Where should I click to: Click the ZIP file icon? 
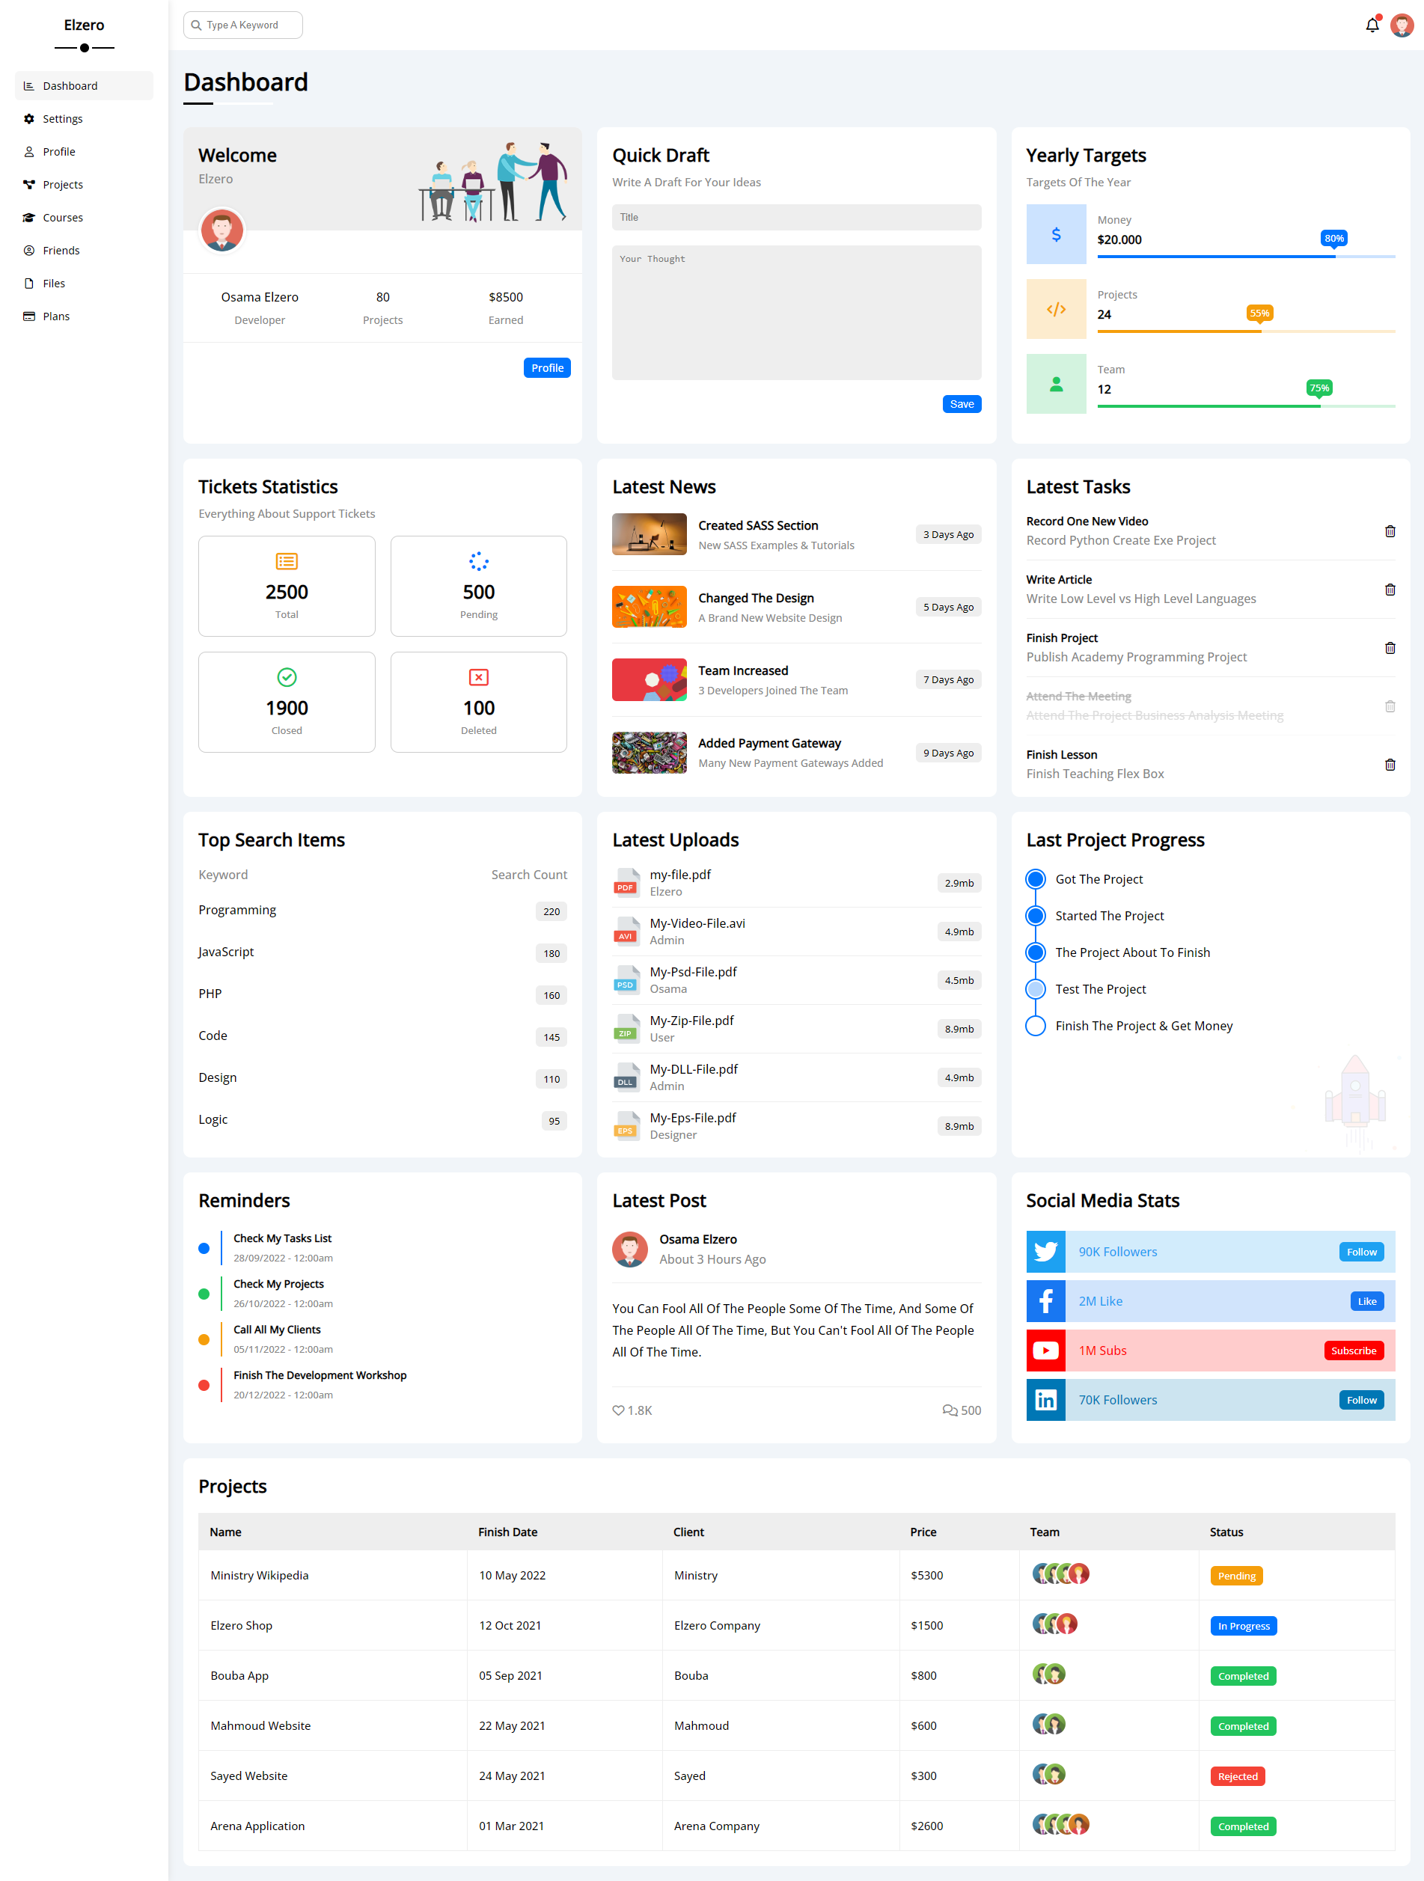(626, 1029)
